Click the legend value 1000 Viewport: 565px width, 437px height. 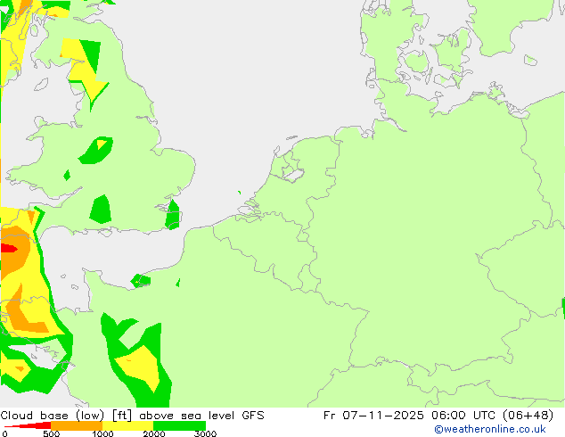(102, 433)
